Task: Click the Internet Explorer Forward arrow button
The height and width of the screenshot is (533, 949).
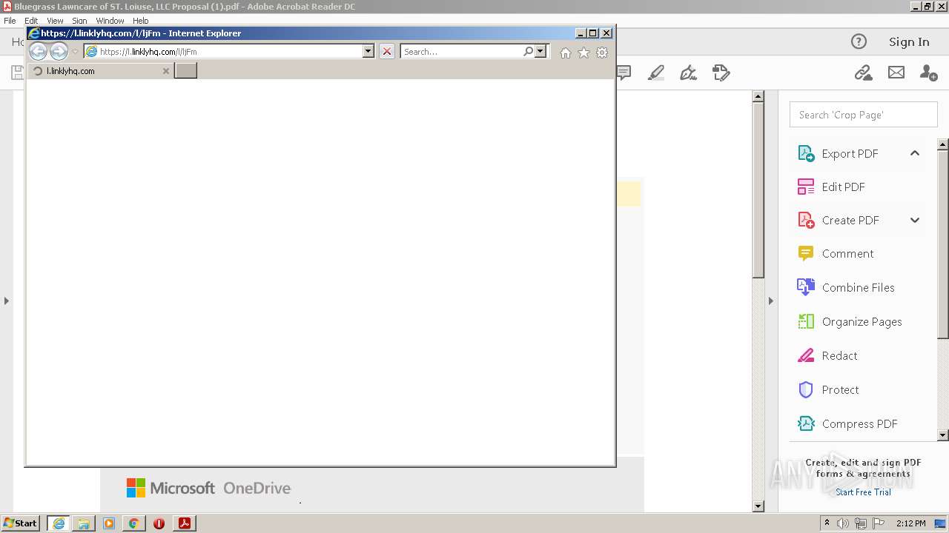Action: click(x=59, y=52)
